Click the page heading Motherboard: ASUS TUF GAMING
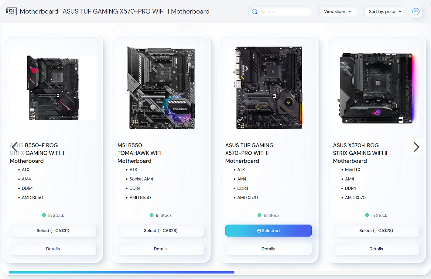This screenshot has width=431, height=279. tap(115, 12)
